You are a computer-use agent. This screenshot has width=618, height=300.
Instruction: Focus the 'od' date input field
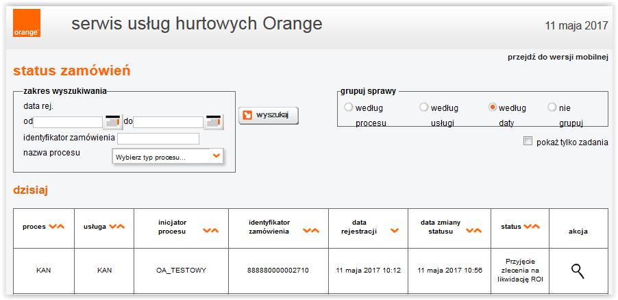[68, 122]
